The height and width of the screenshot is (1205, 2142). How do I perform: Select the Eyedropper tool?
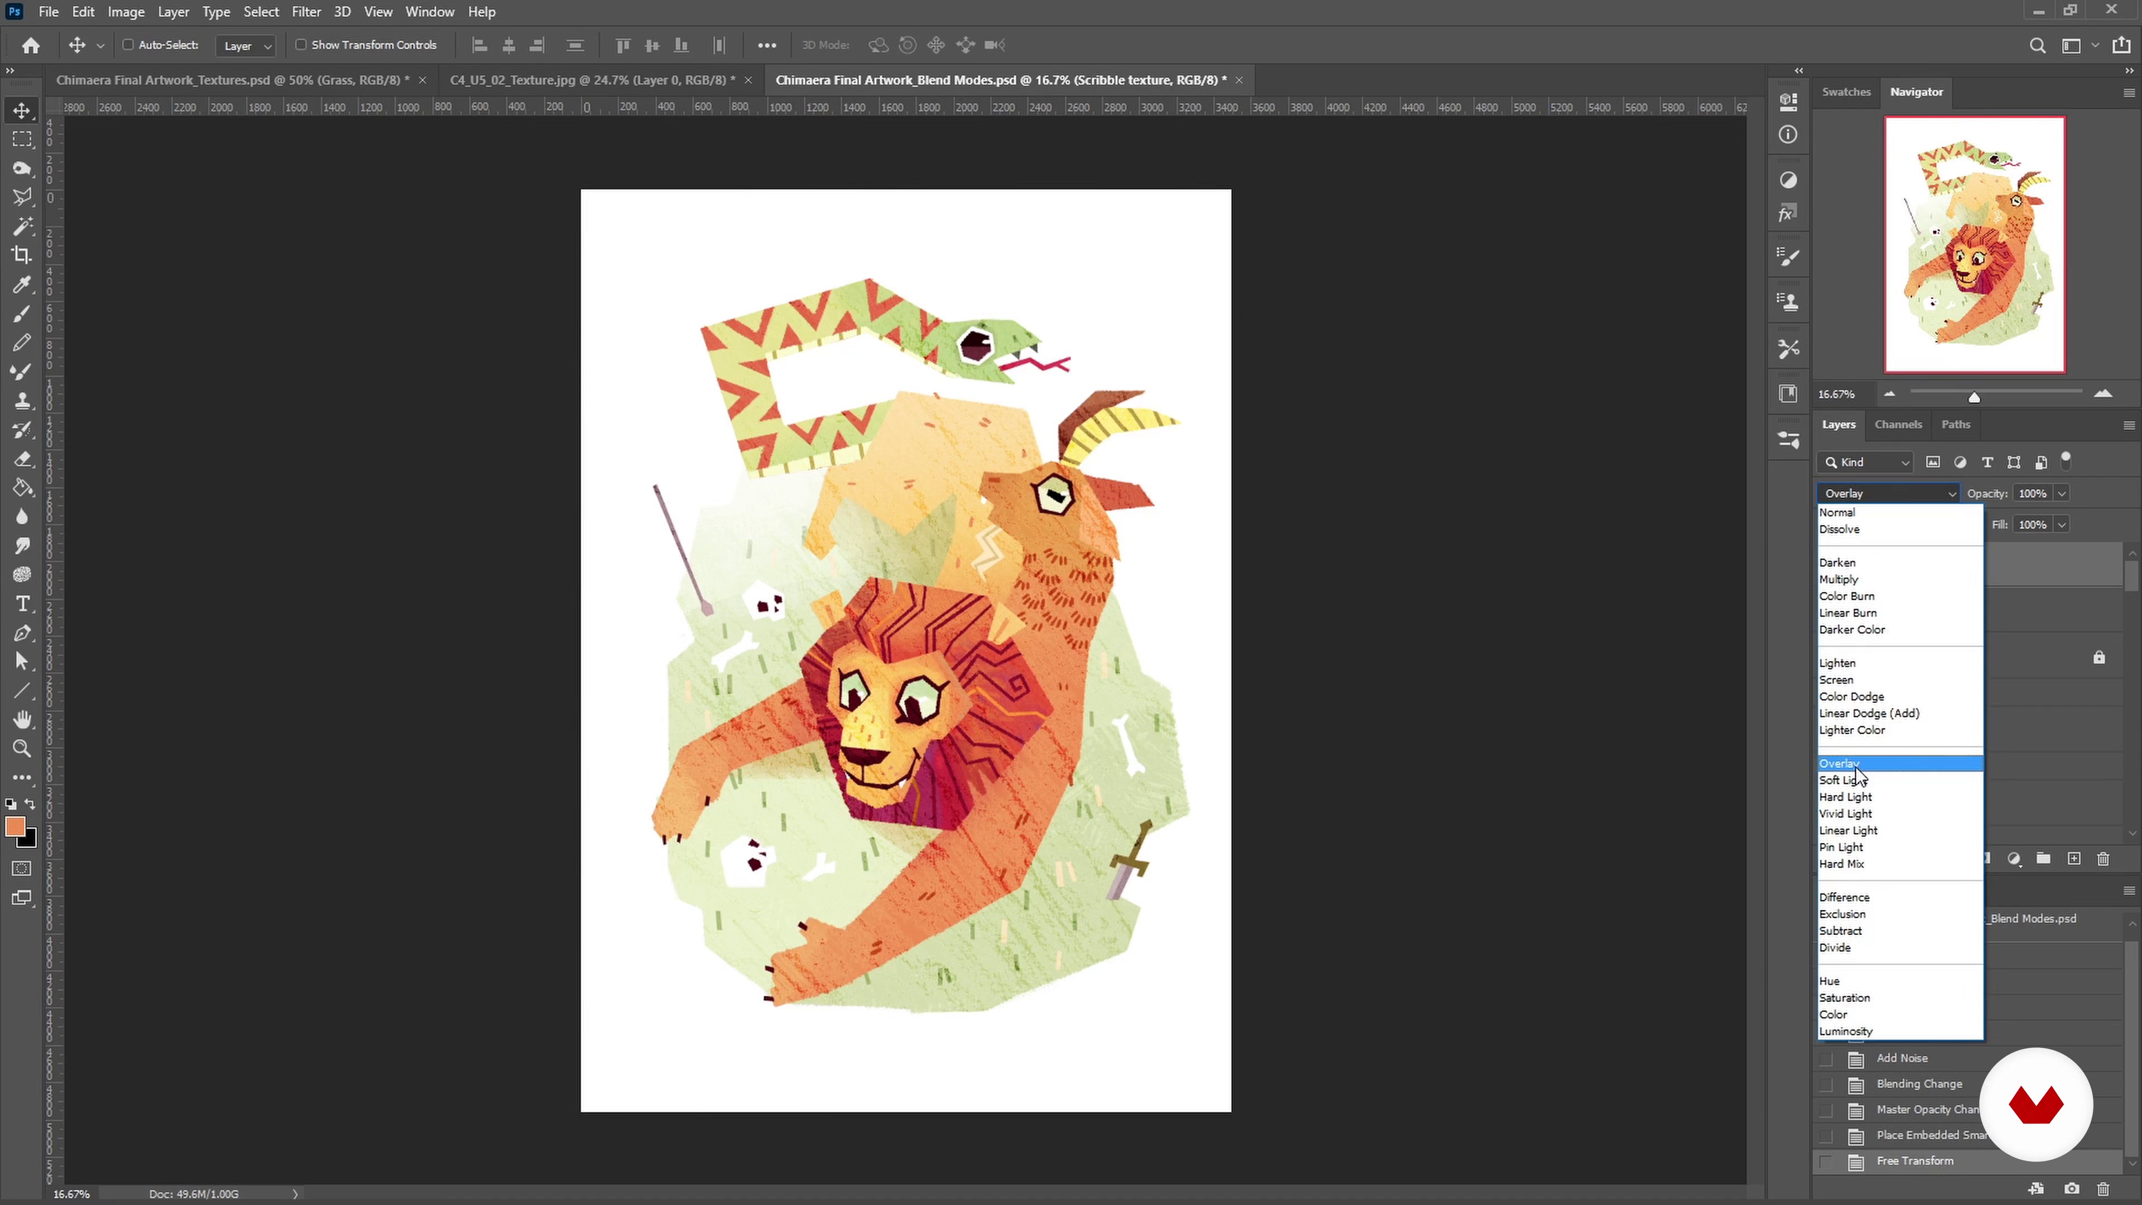[x=22, y=285]
